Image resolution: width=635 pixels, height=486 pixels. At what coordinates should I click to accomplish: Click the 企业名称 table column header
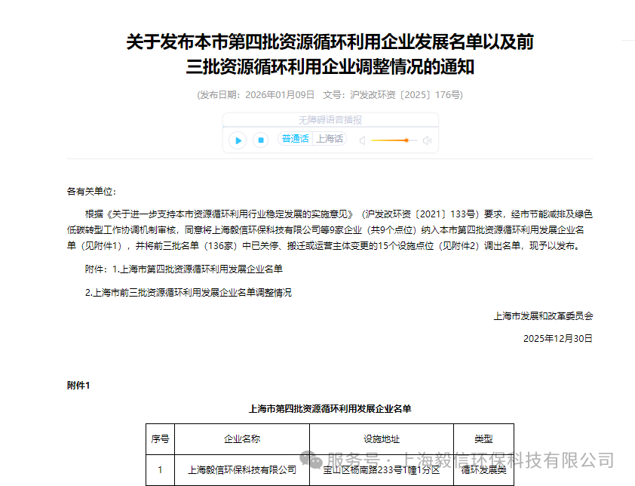(241, 439)
